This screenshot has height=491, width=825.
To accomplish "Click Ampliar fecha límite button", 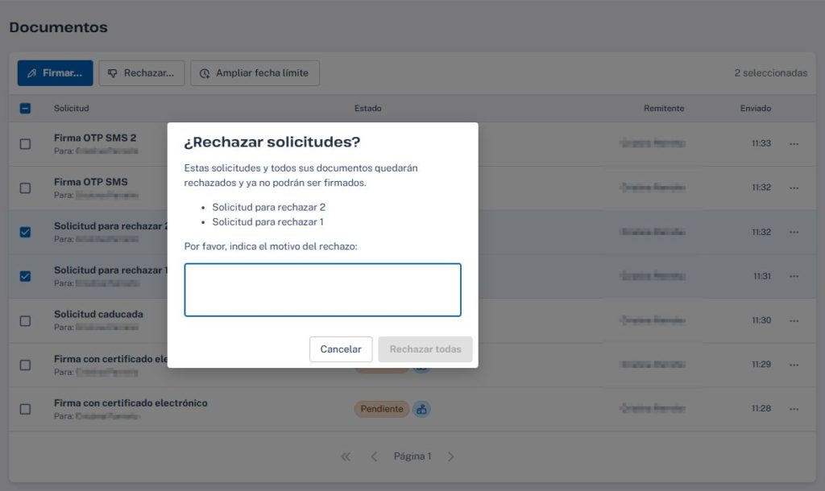I will (x=255, y=73).
